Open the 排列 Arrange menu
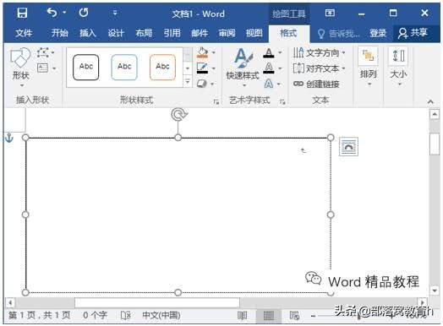 (369, 68)
